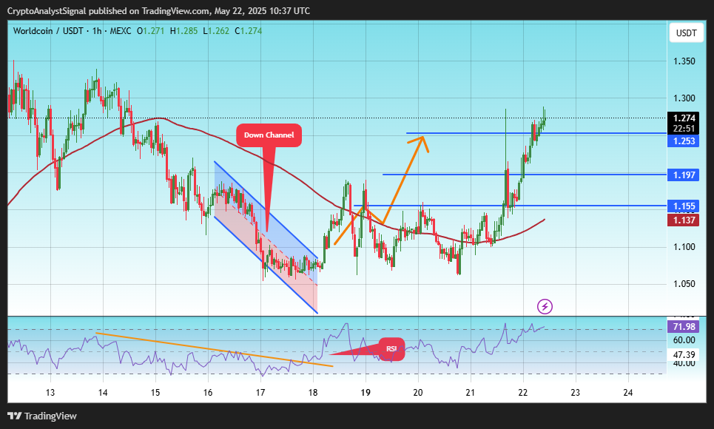Click the 1.274 current price label
Screen dimensions: 714x429
683,118
